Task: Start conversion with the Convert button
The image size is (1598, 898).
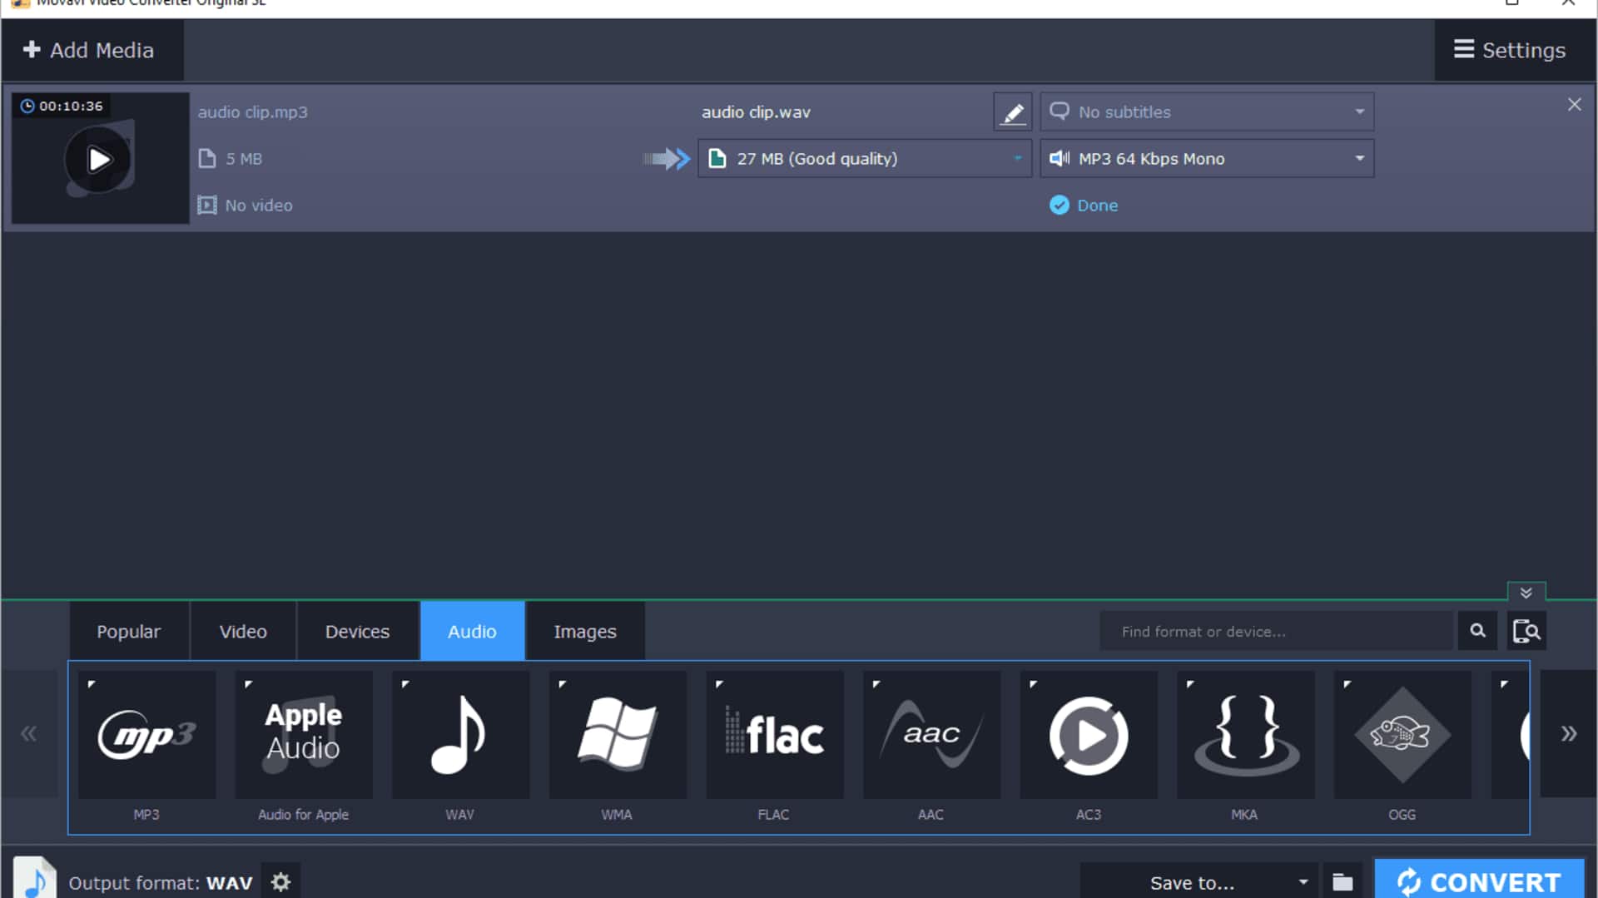Action: click(1481, 881)
